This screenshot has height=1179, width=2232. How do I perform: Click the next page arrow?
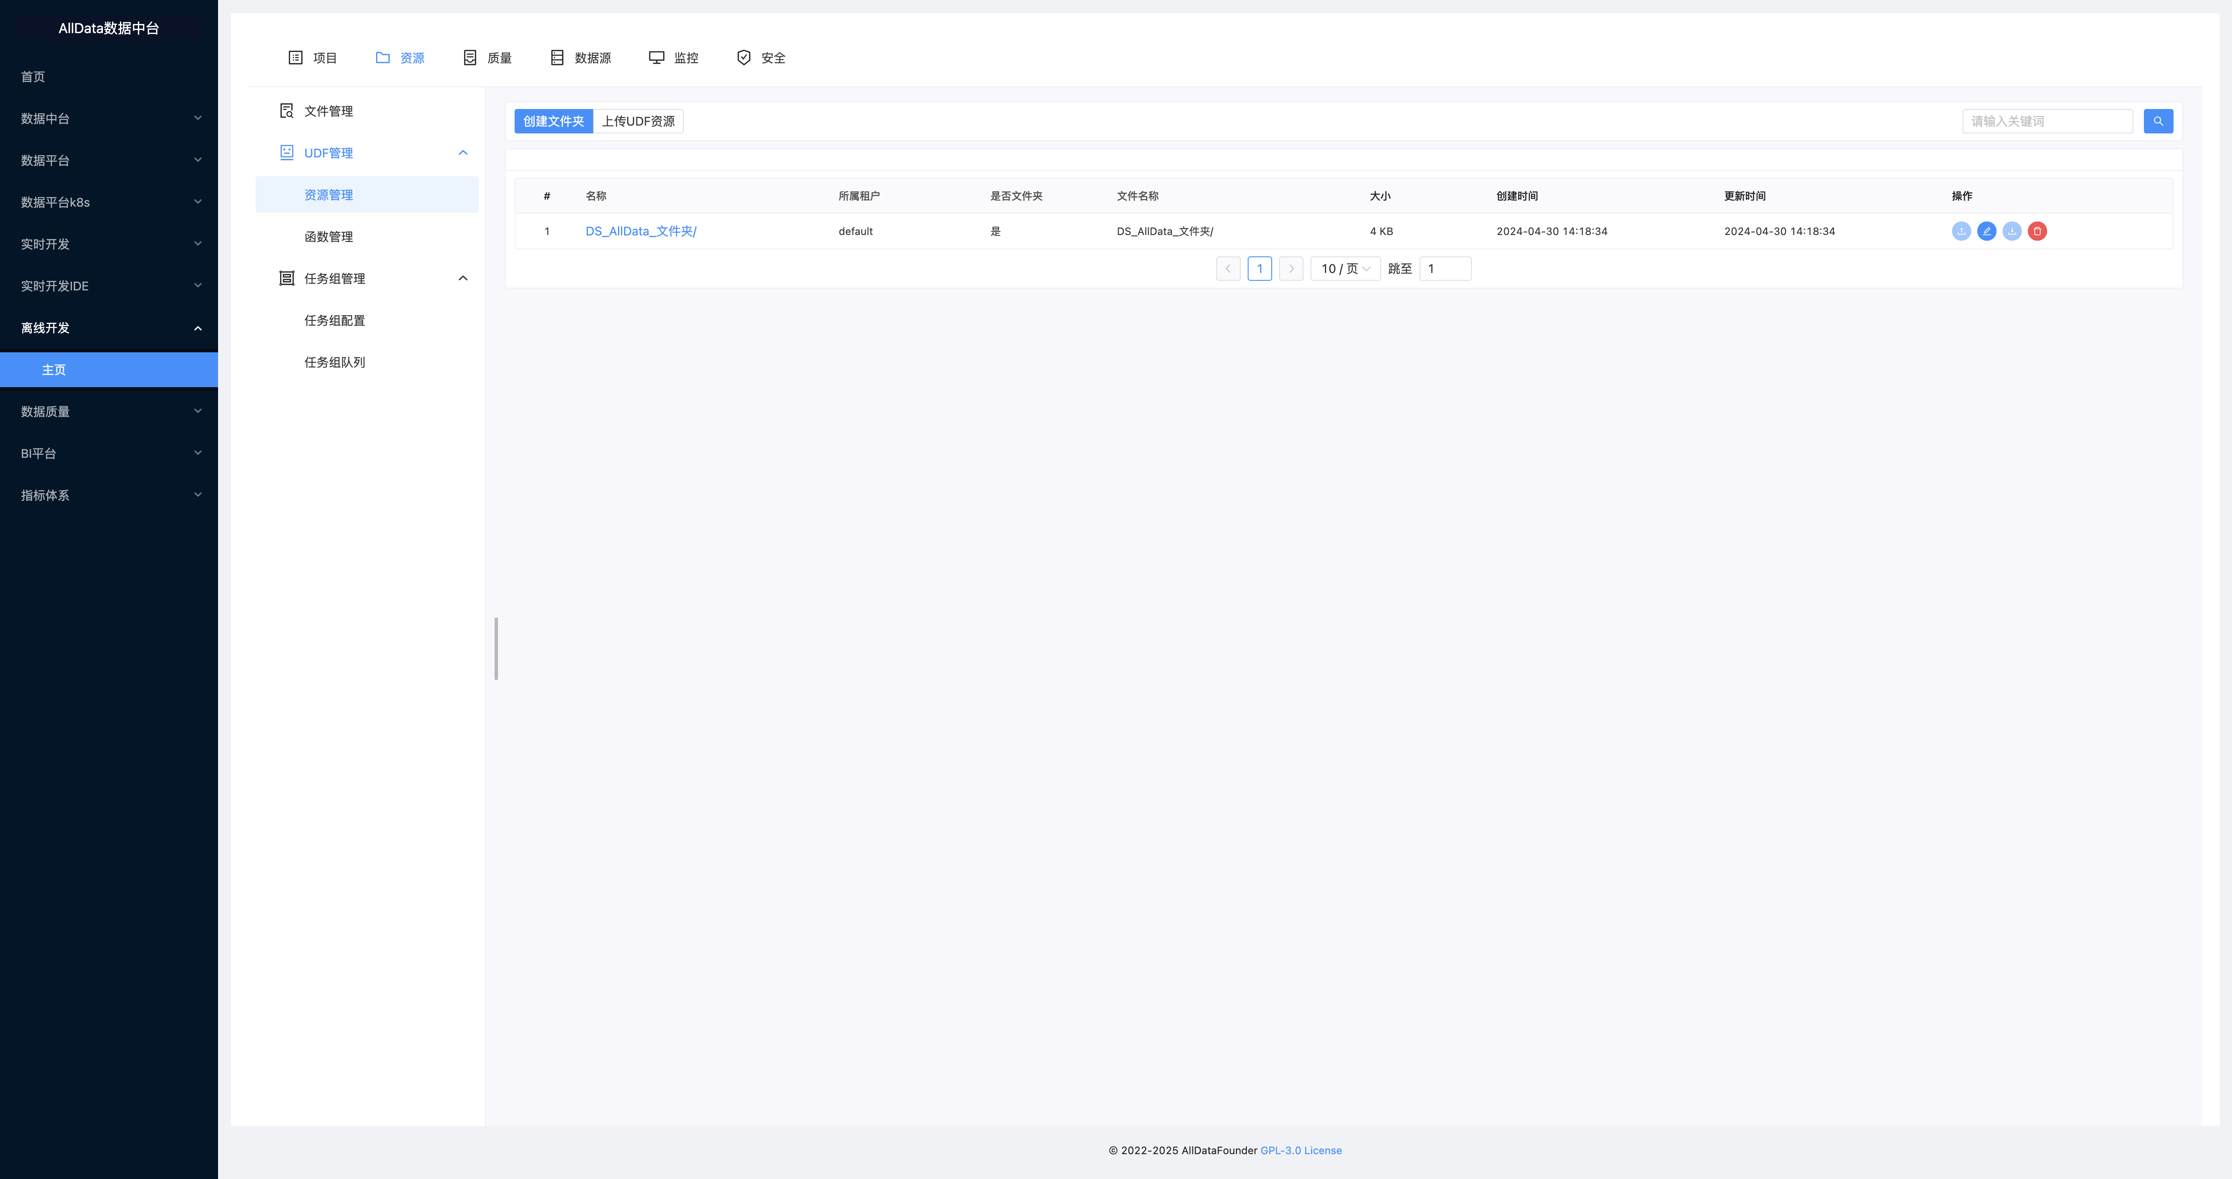pyautogui.click(x=1291, y=269)
